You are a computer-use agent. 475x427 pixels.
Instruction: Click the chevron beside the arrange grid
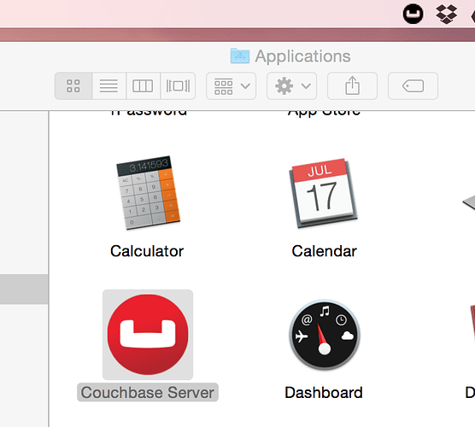[x=245, y=86]
